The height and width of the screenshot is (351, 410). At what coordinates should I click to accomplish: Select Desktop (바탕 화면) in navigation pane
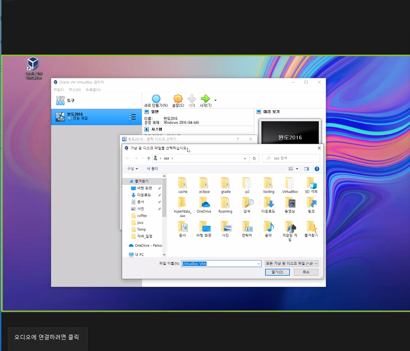click(x=144, y=188)
